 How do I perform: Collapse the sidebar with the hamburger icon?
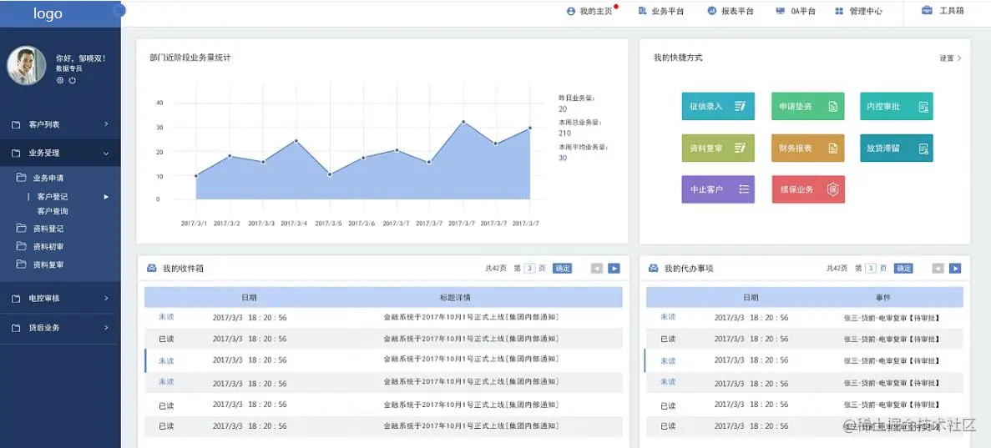pos(119,10)
